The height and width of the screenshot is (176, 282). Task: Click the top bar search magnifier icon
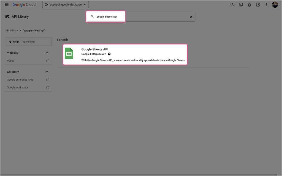[232, 5]
